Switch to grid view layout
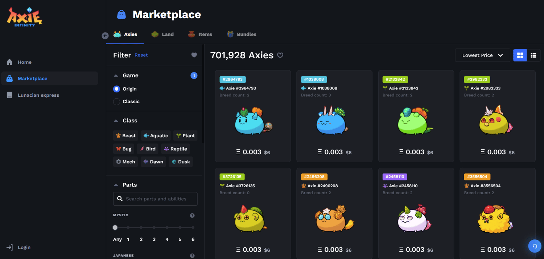This screenshot has width=544, height=259. [x=520, y=55]
